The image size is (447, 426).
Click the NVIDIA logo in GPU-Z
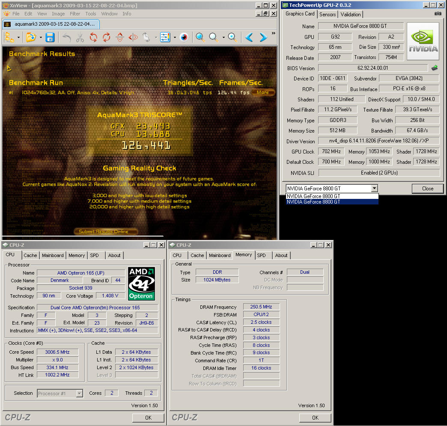point(423,41)
